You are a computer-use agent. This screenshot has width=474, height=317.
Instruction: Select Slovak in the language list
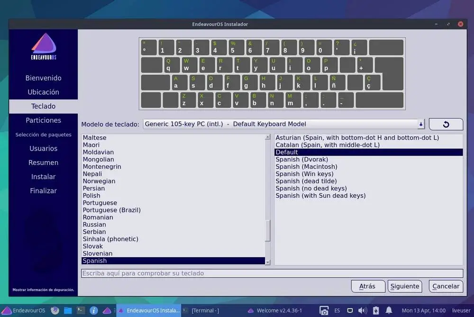click(x=173, y=246)
